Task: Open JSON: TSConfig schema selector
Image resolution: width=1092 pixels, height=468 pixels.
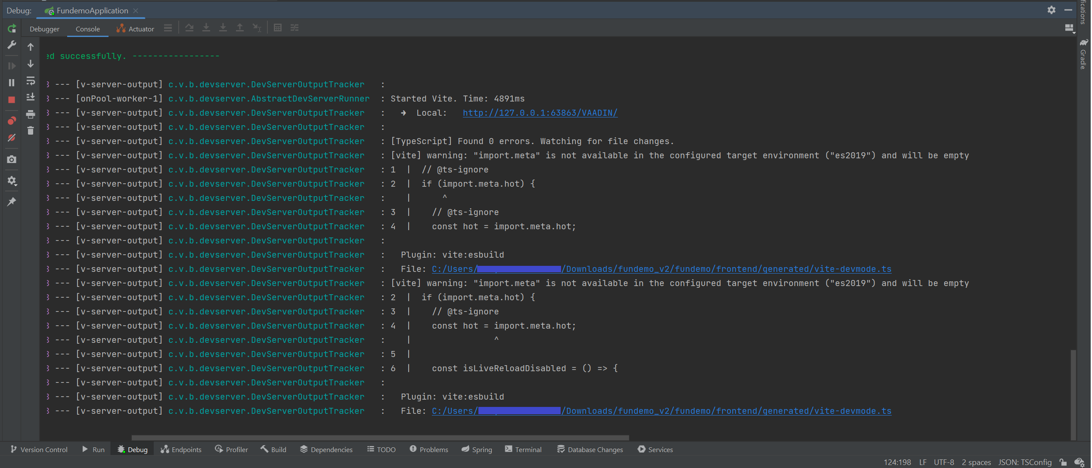Action: coord(1025,462)
